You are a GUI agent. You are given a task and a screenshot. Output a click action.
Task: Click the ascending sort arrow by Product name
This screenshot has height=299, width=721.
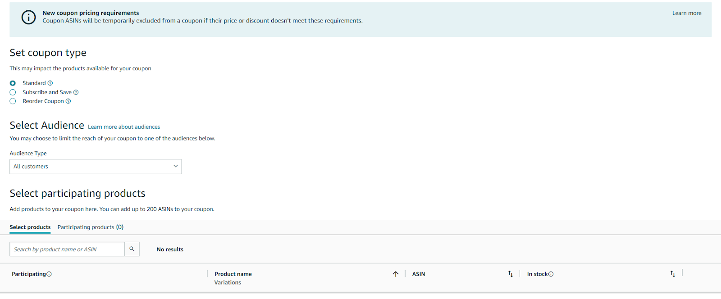(x=395, y=274)
